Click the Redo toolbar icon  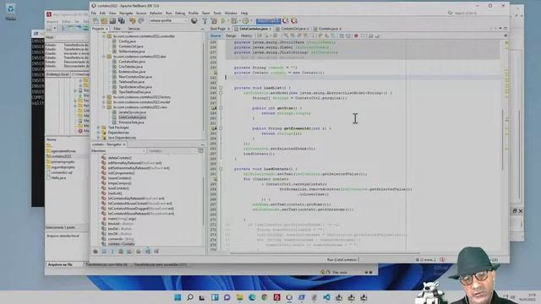click(141, 21)
